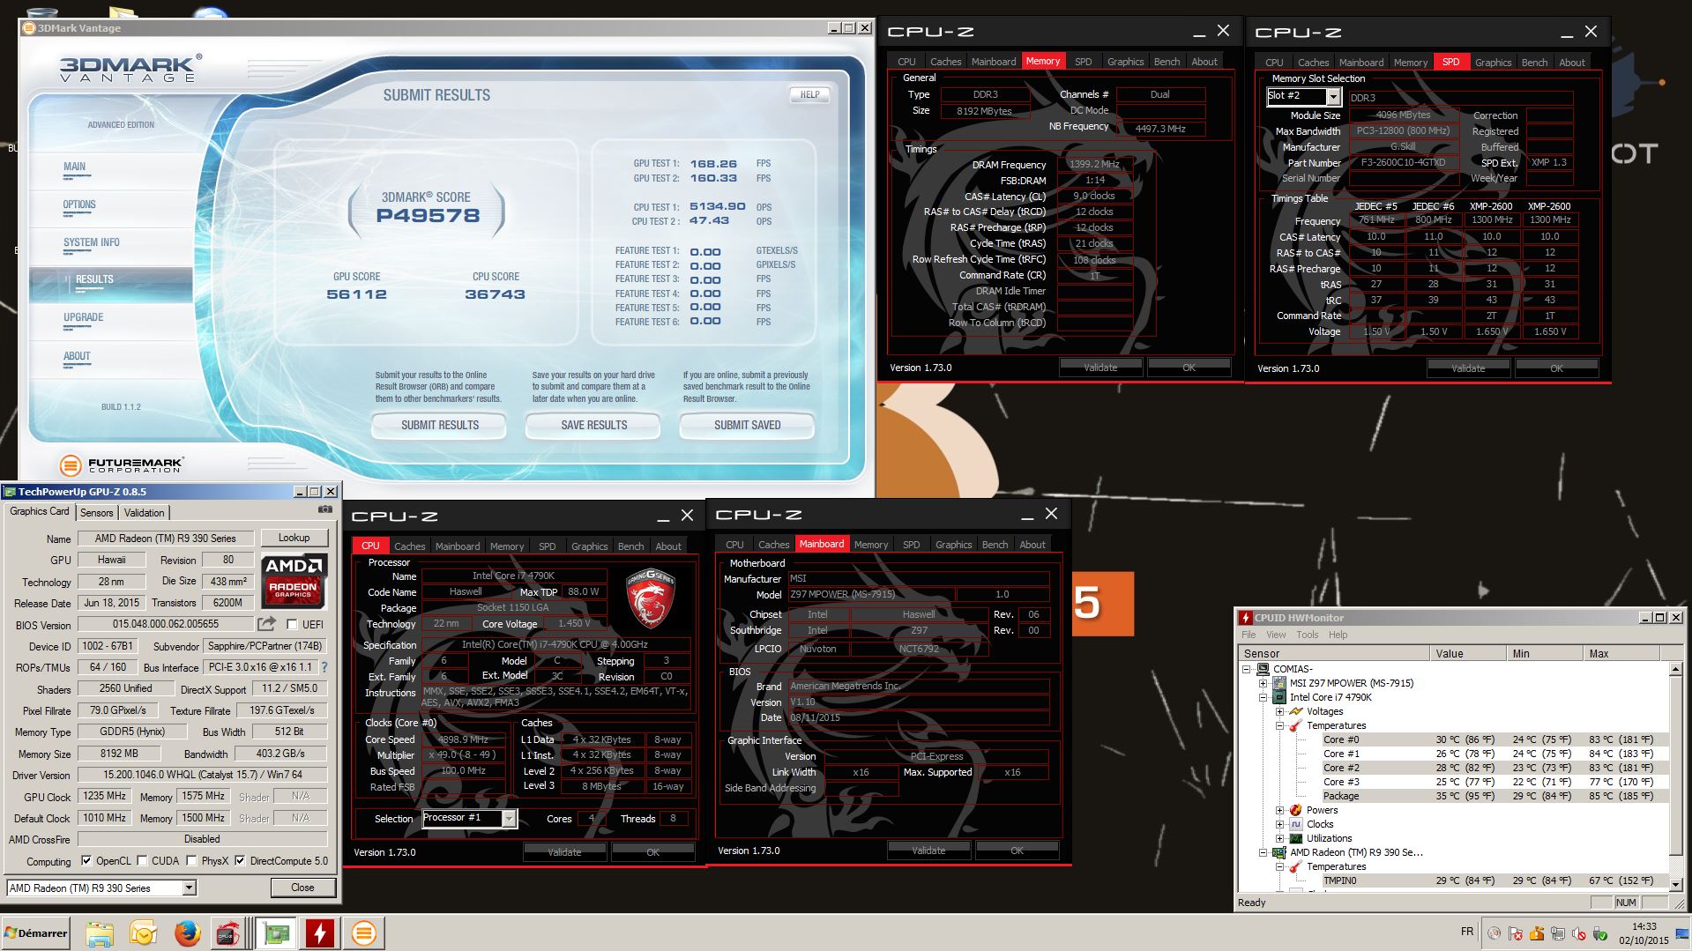This screenshot has height=951, width=1692.
Task: Click the SUBMIT SAVED button
Action: [747, 425]
